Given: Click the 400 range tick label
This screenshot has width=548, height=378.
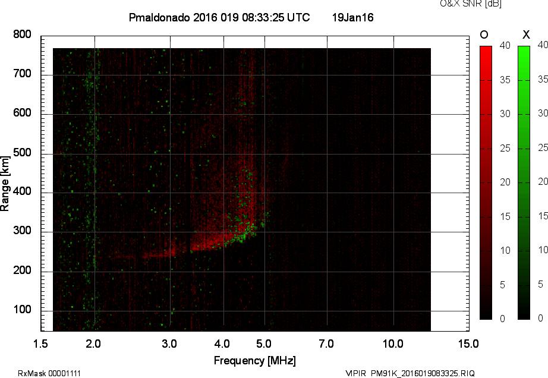Looking at the screenshot, I should coord(23,191).
